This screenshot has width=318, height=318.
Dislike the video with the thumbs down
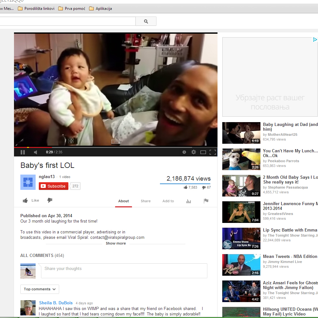[50, 200]
